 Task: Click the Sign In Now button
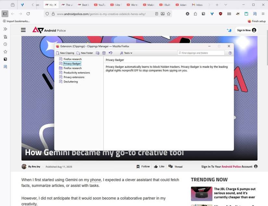tap(244, 30)
